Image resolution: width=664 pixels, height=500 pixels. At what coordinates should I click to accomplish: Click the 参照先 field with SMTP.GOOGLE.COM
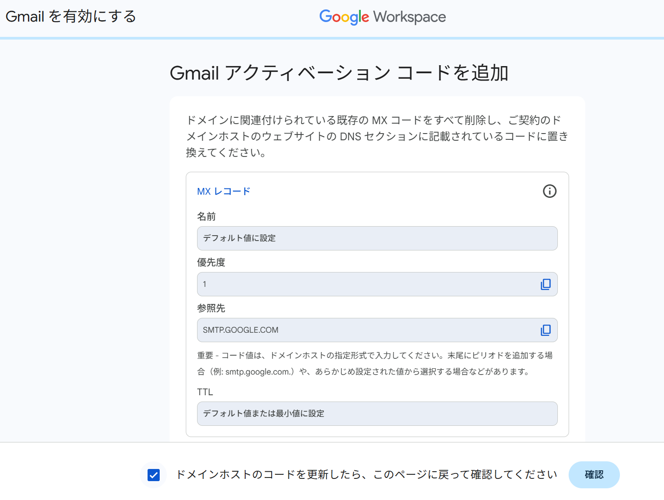pyautogui.click(x=364, y=330)
